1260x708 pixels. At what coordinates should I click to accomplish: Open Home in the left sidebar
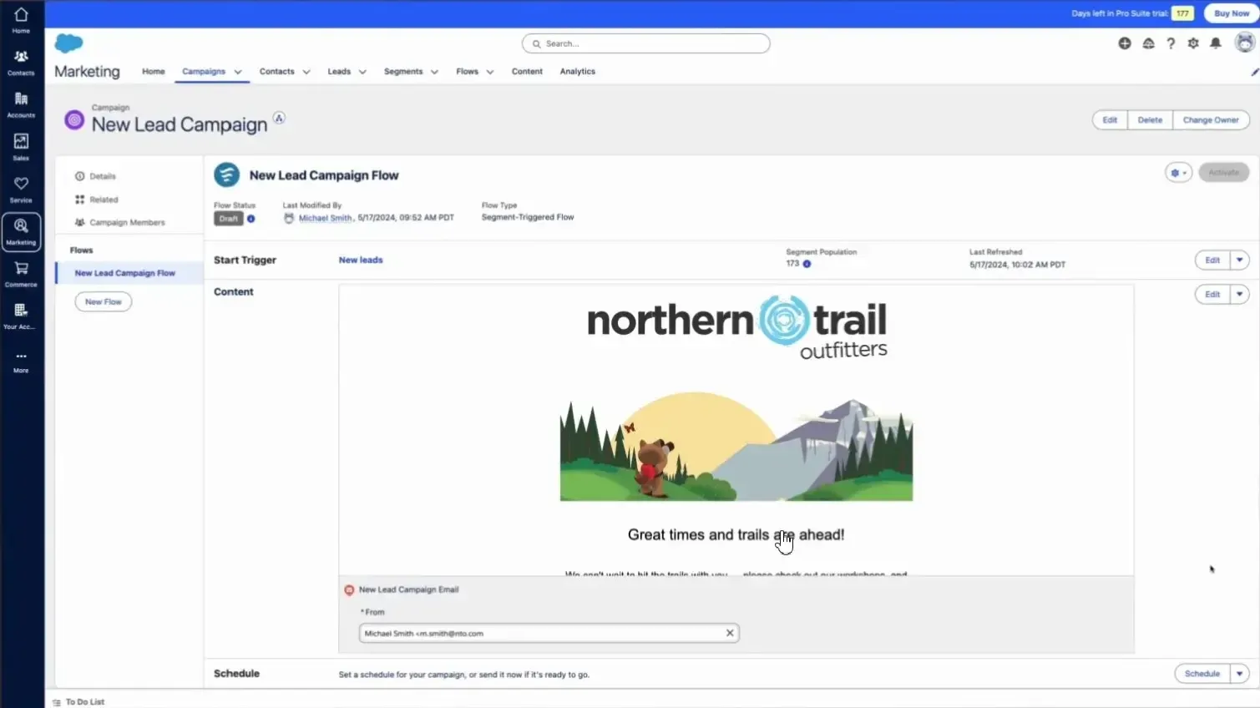coord(21,20)
